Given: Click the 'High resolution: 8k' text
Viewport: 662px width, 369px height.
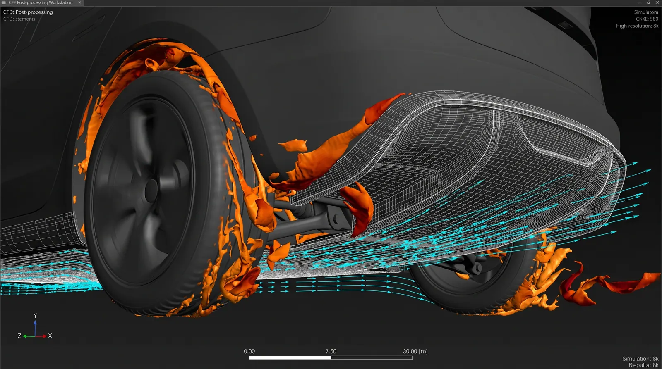Looking at the screenshot, I should tap(637, 26).
